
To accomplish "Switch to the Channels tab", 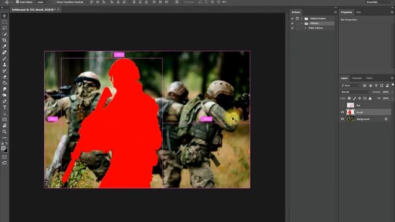I will (357, 78).
